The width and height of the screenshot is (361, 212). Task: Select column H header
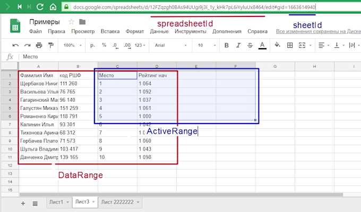314,66
